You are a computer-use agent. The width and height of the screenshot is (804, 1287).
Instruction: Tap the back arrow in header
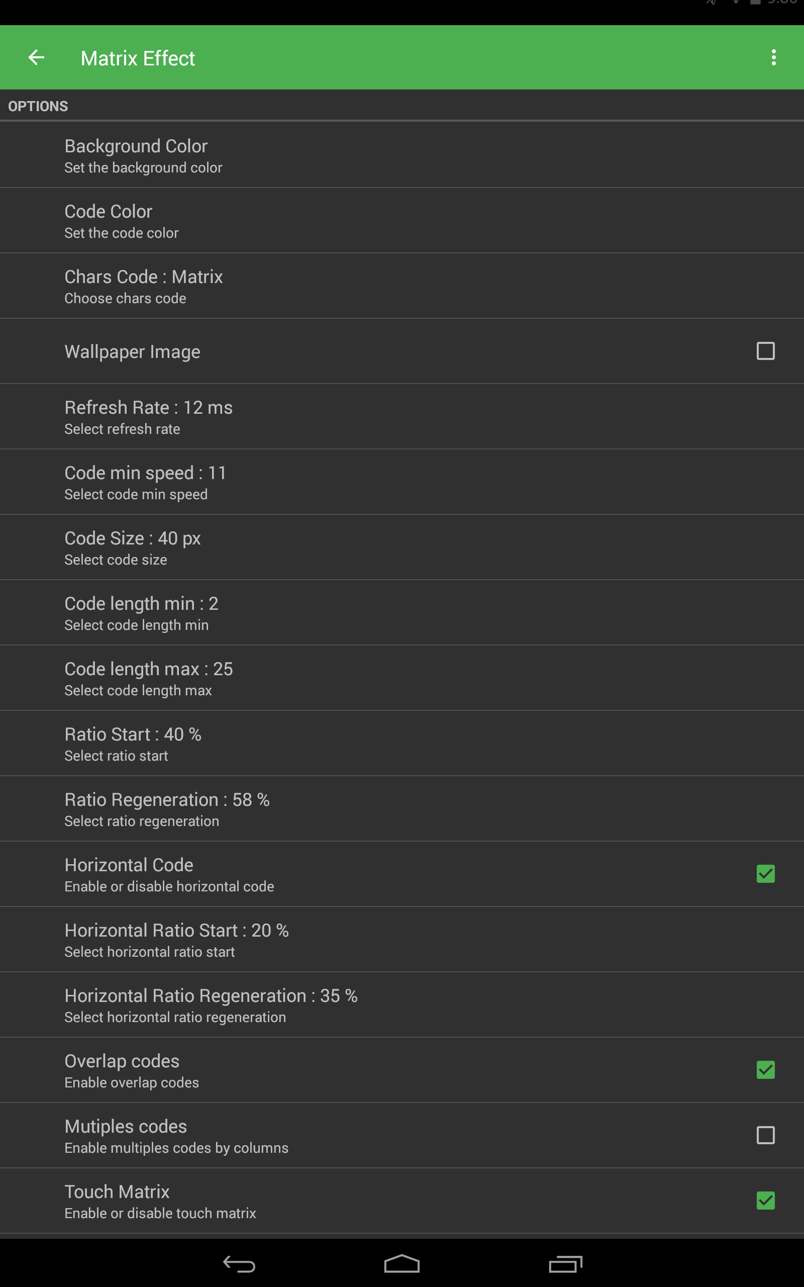click(36, 57)
